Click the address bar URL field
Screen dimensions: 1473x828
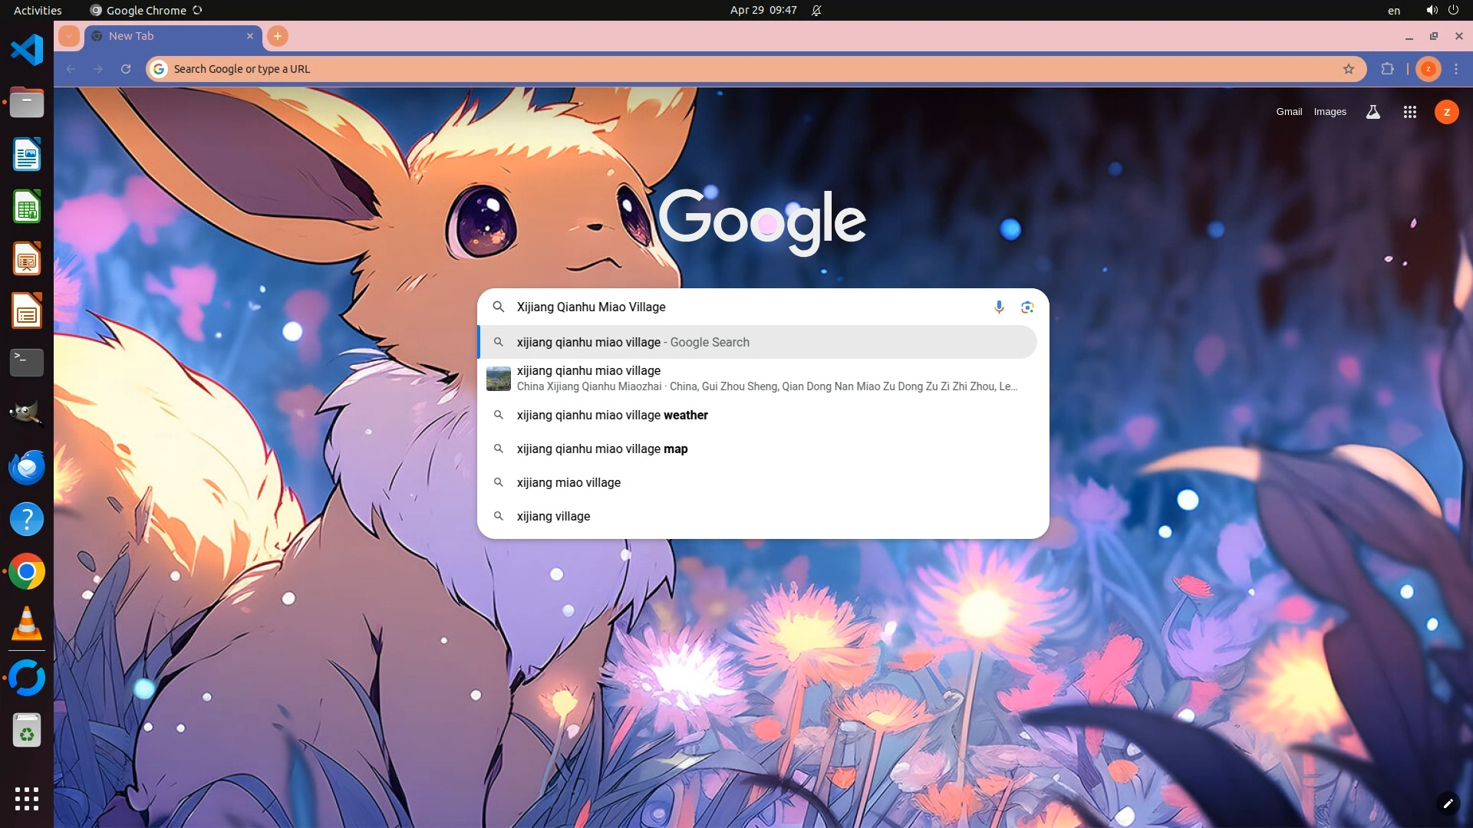tap(690, 69)
